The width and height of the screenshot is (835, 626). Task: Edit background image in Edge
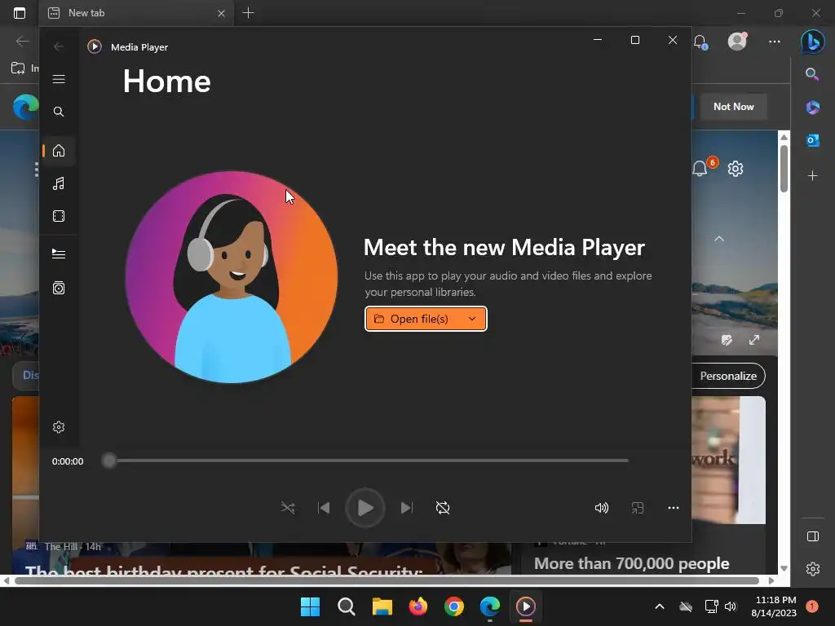coord(727,340)
